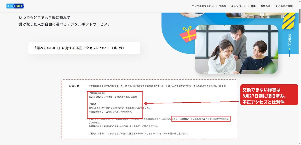
Task: Open the お知らせ menu item
Action: click(x=265, y=6)
